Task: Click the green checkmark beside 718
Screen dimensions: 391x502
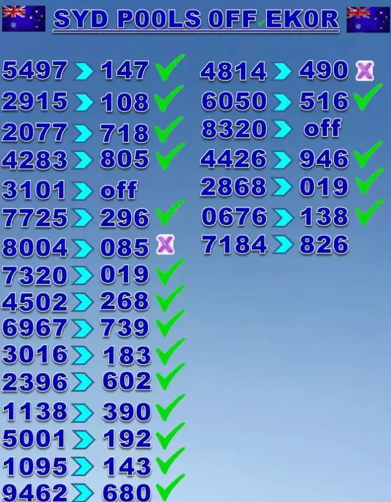Action: [x=169, y=130]
